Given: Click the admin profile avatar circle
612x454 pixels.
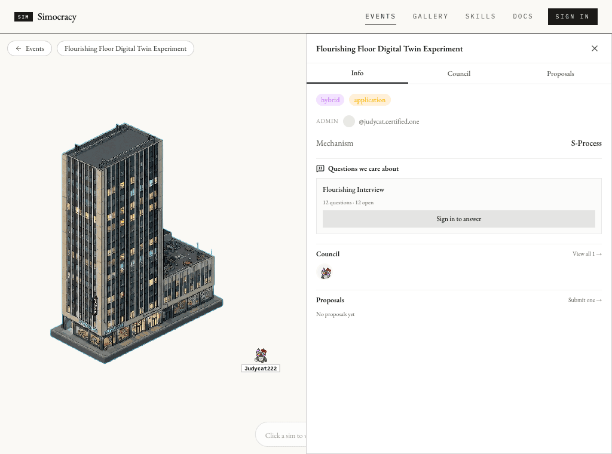Looking at the screenshot, I should (x=349, y=121).
